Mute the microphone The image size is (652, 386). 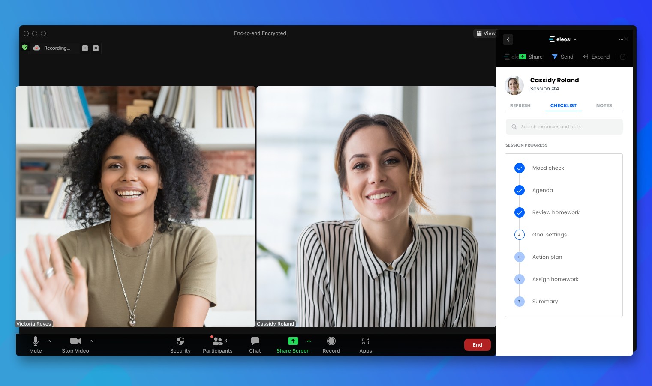(x=36, y=341)
